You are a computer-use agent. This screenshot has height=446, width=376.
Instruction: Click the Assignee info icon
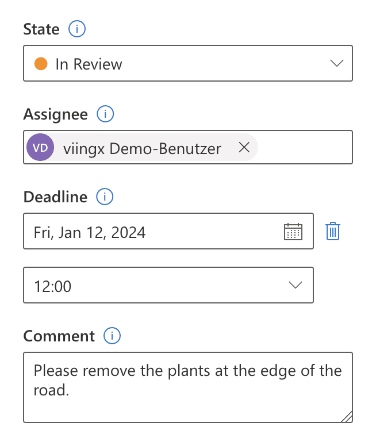[105, 114]
